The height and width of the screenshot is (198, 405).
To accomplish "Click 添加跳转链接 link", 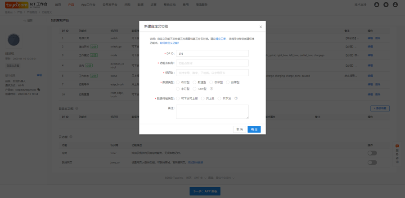I will (195, 163).
